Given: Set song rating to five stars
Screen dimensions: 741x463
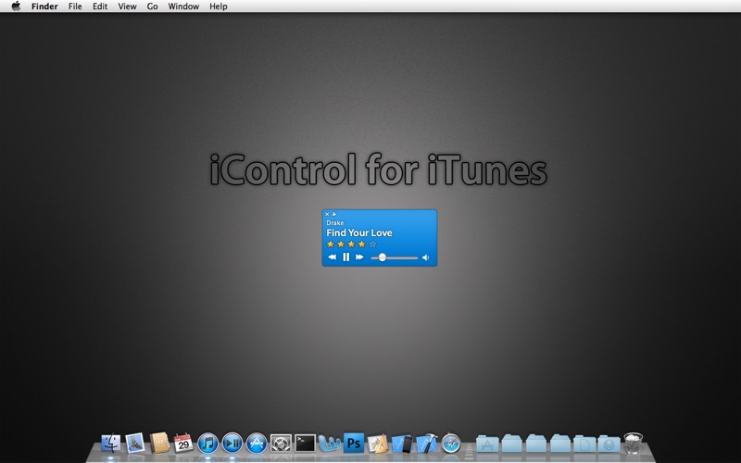Looking at the screenshot, I should click(372, 244).
